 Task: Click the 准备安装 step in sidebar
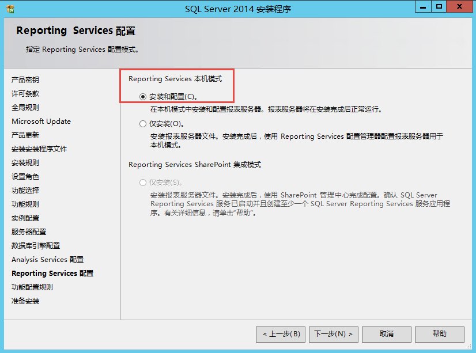(x=25, y=301)
